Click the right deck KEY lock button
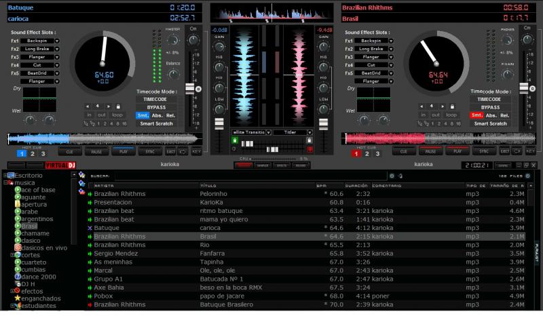The image size is (543, 316). pos(530,151)
